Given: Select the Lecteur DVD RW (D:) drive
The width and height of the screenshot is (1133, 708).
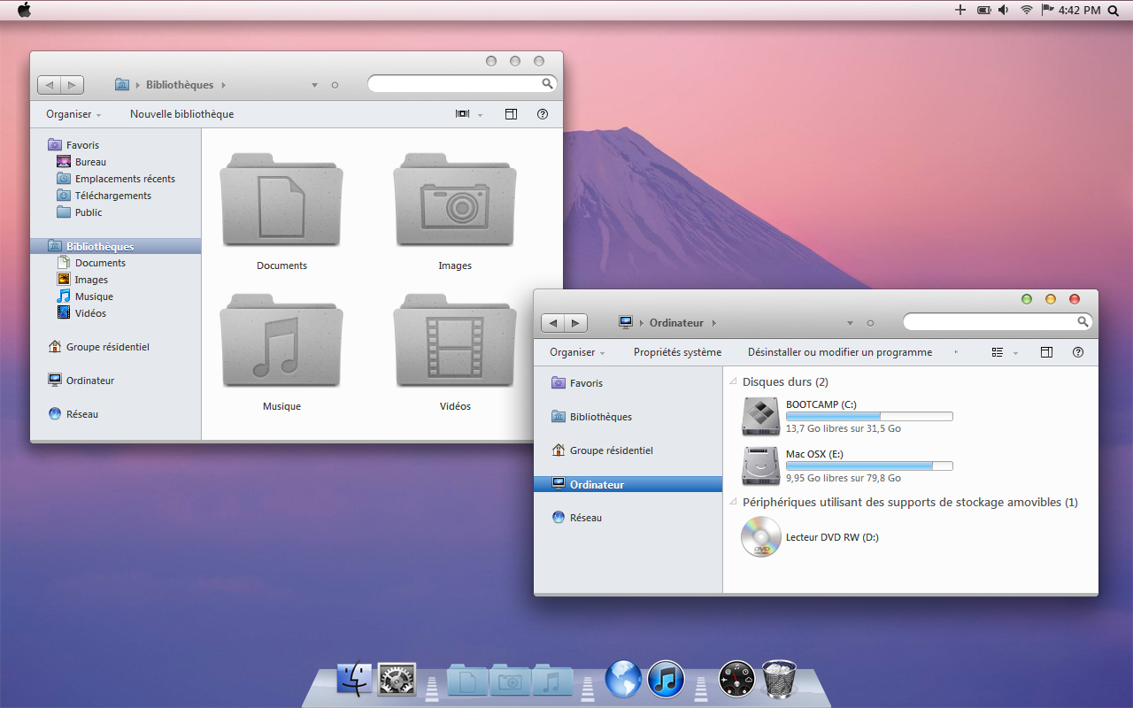Looking at the screenshot, I should coord(761,537).
